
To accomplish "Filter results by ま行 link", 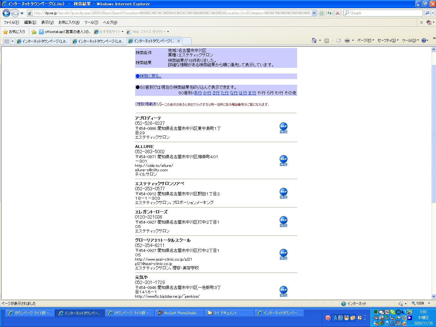I will 252,93.
